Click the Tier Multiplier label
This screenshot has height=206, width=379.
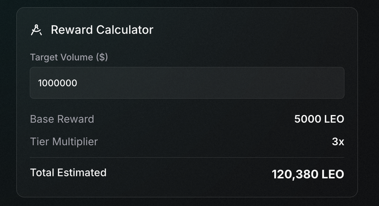pos(64,142)
